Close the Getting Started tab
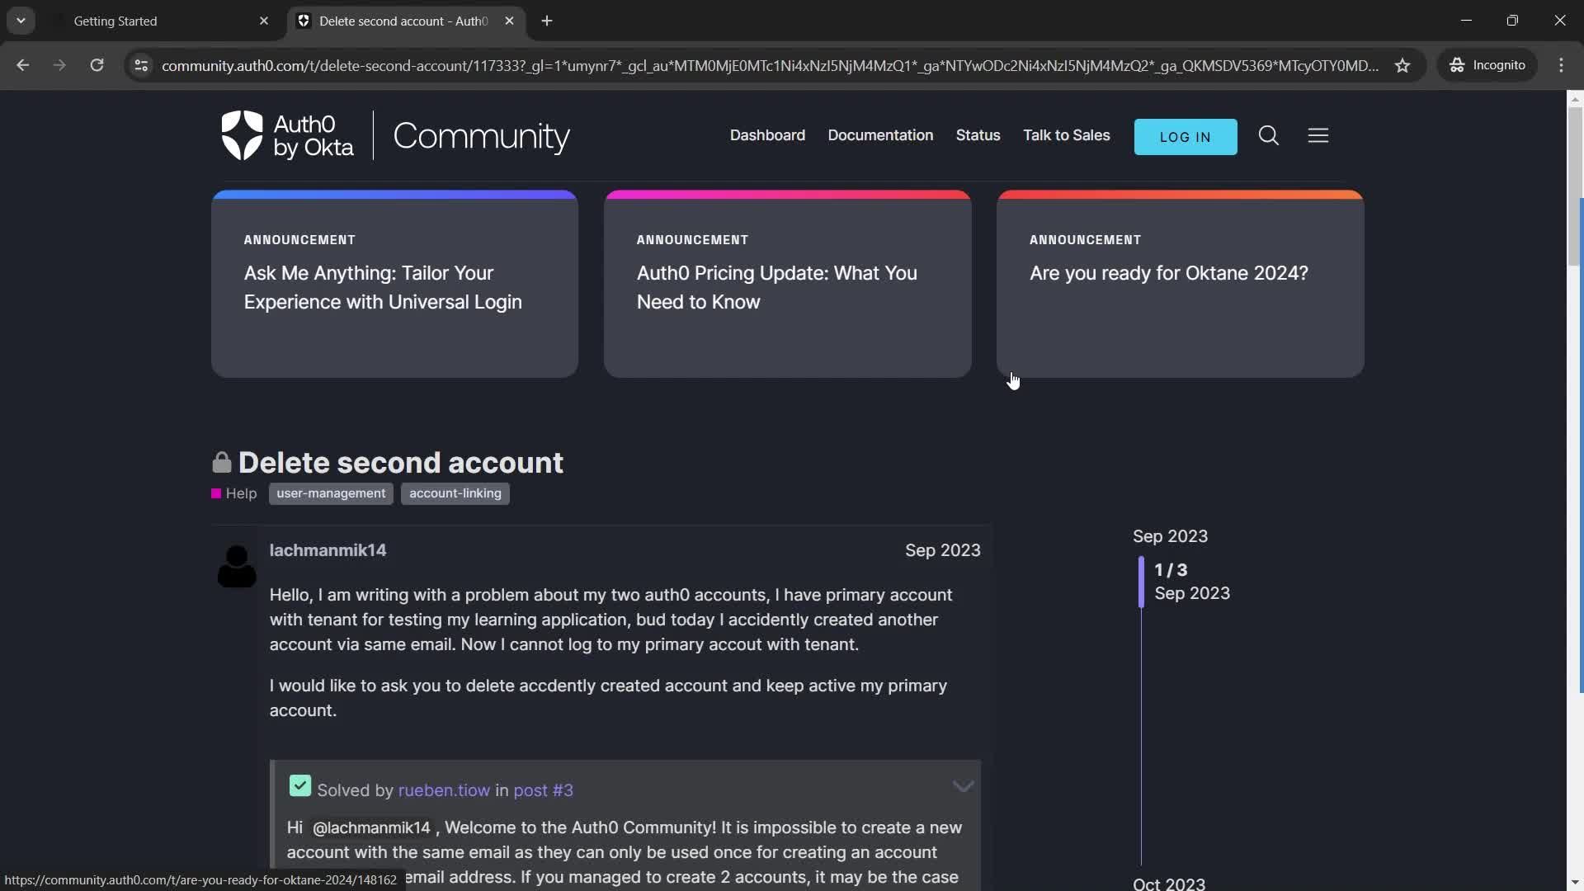This screenshot has width=1584, height=891. tap(264, 21)
